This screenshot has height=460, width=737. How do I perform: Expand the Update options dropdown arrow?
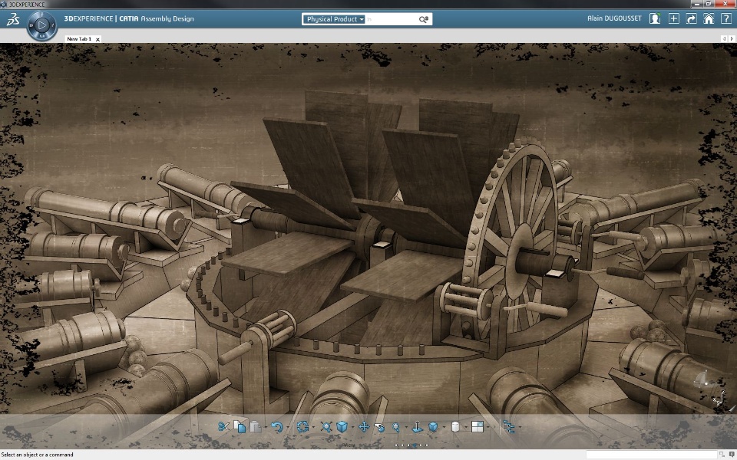click(x=313, y=427)
